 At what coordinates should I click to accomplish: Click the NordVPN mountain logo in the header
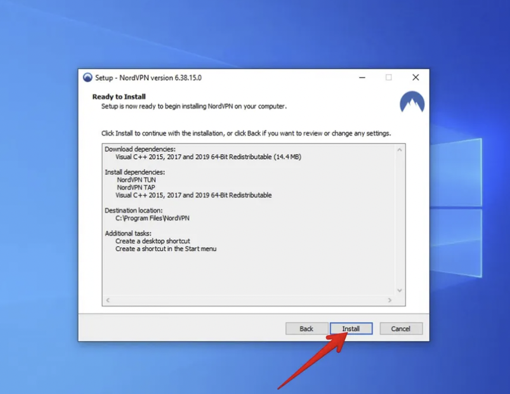point(412,102)
